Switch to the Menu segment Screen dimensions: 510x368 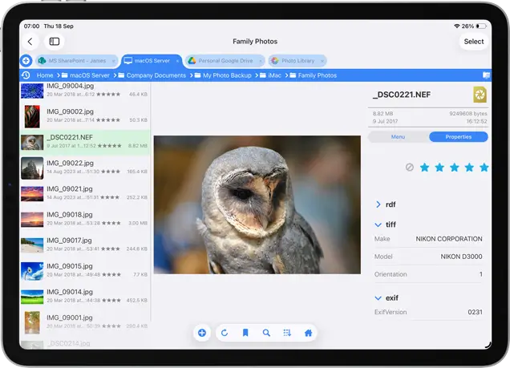pyautogui.click(x=398, y=137)
